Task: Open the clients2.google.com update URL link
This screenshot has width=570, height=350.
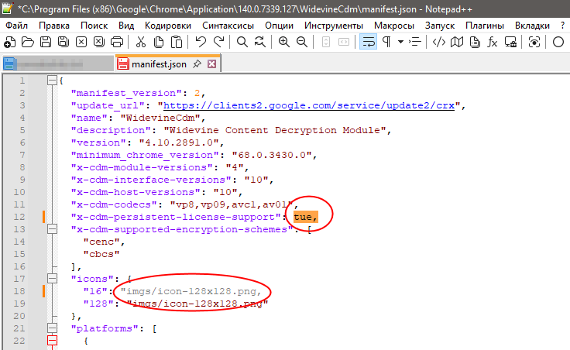Action: (309, 105)
